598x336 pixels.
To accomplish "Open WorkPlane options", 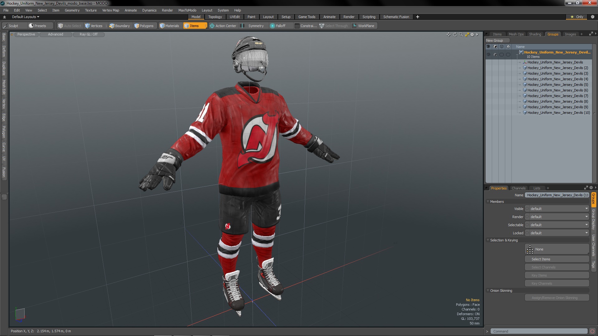I will 363,26.
